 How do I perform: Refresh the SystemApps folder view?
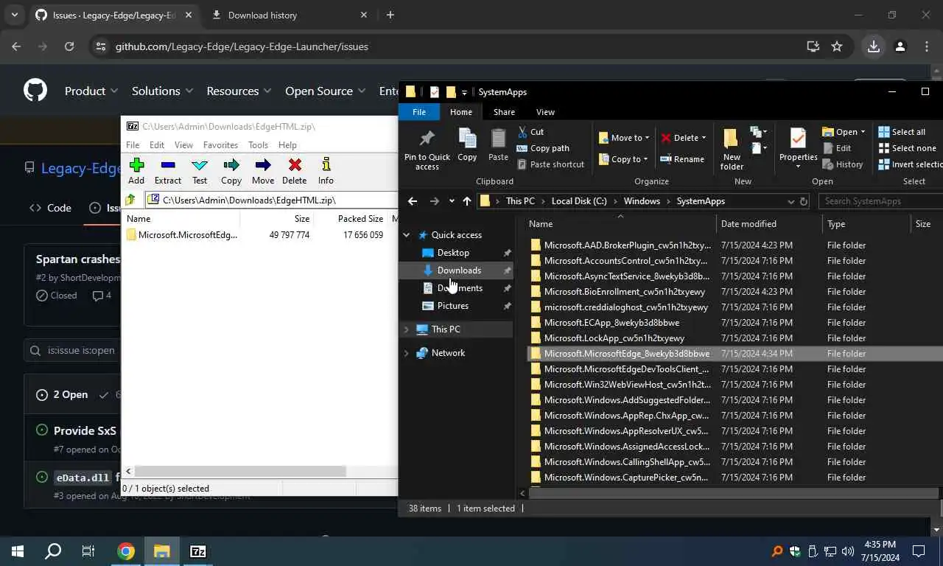pos(804,201)
